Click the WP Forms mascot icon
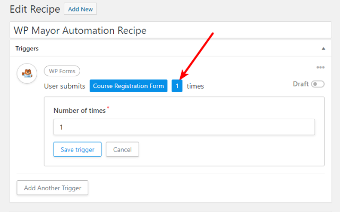340x212 pixels. click(27, 73)
